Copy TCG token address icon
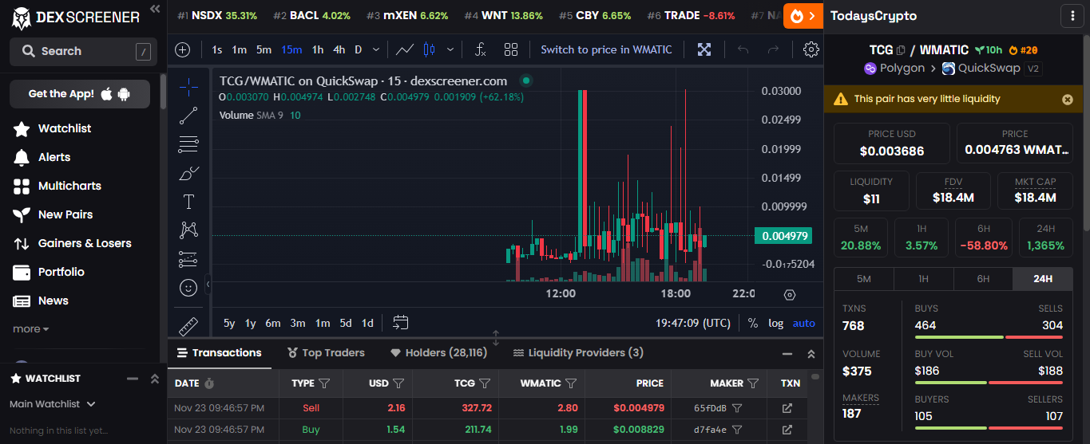This screenshot has width=1090, height=444. (x=901, y=50)
